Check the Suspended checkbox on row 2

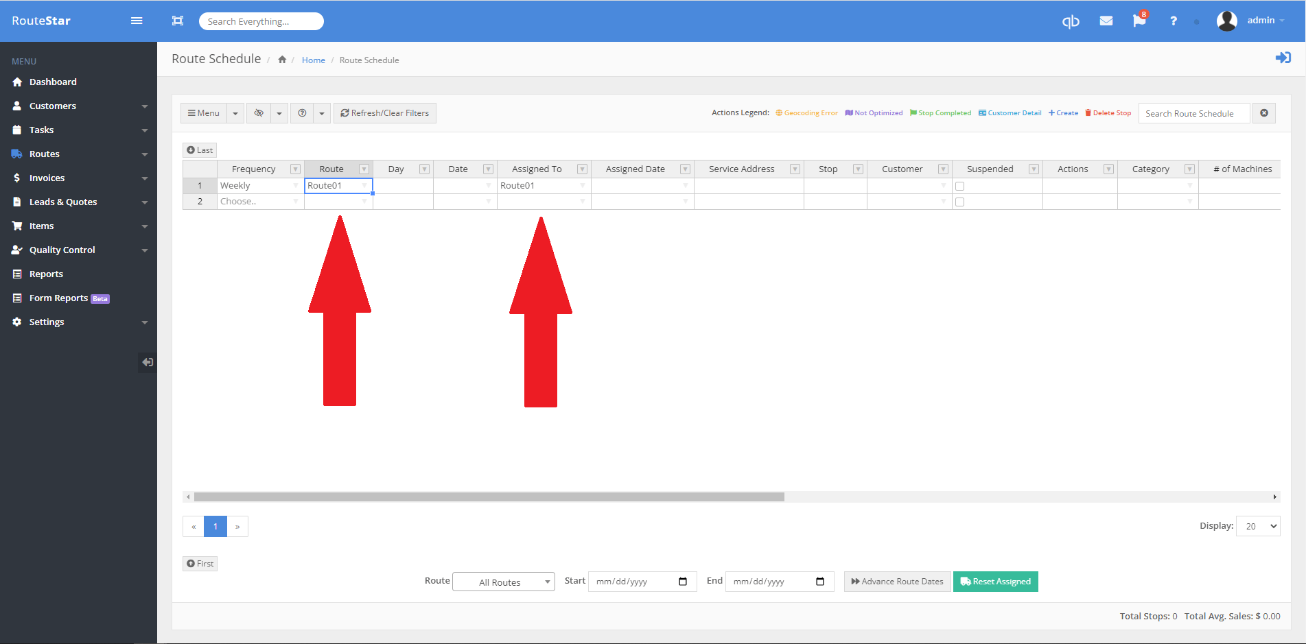(x=959, y=202)
